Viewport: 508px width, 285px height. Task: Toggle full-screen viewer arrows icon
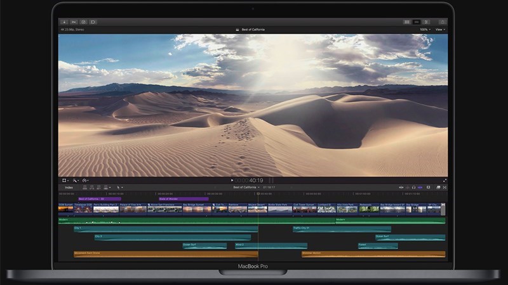click(x=445, y=180)
